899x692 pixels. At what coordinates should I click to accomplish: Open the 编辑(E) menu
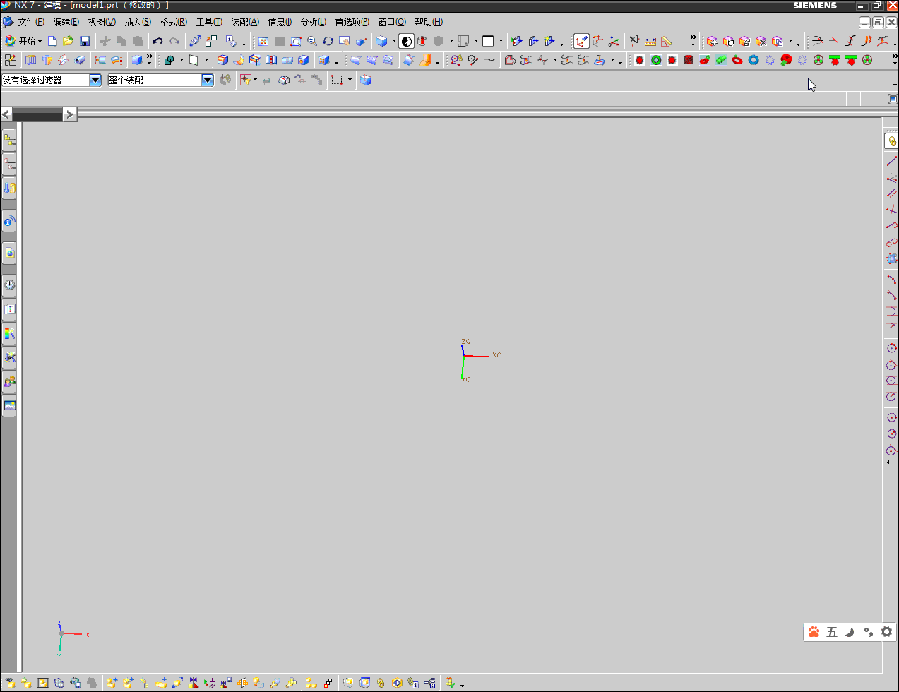66,22
